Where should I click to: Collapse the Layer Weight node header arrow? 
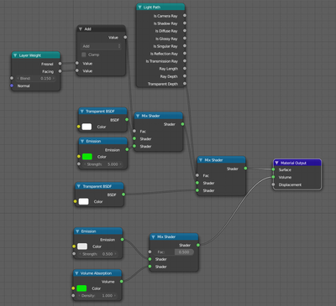tap(15, 55)
